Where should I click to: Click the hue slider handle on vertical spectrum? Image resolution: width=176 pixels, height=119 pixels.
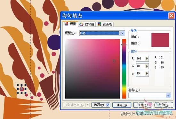124,44
